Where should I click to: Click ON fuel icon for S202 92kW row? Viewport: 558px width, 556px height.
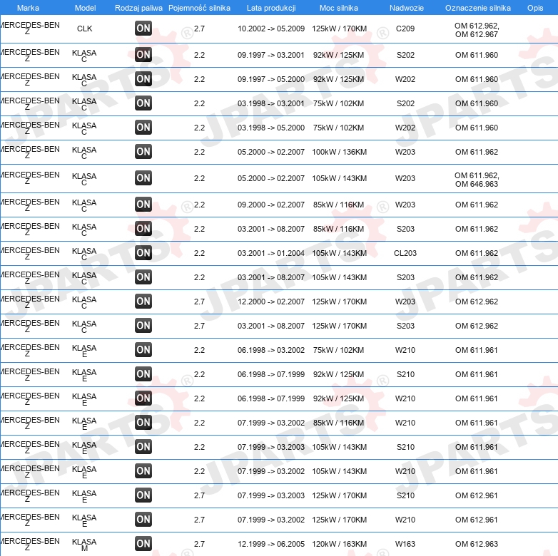point(143,55)
